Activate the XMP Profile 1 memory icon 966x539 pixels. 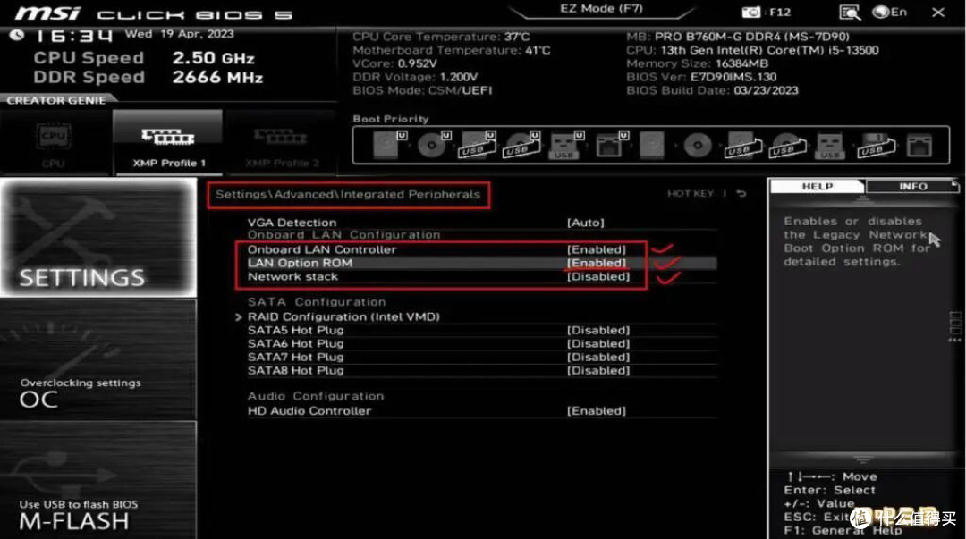click(x=168, y=144)
